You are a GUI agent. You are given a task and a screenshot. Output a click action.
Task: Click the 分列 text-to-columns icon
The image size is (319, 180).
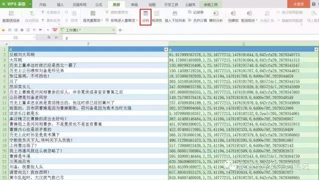146,13
